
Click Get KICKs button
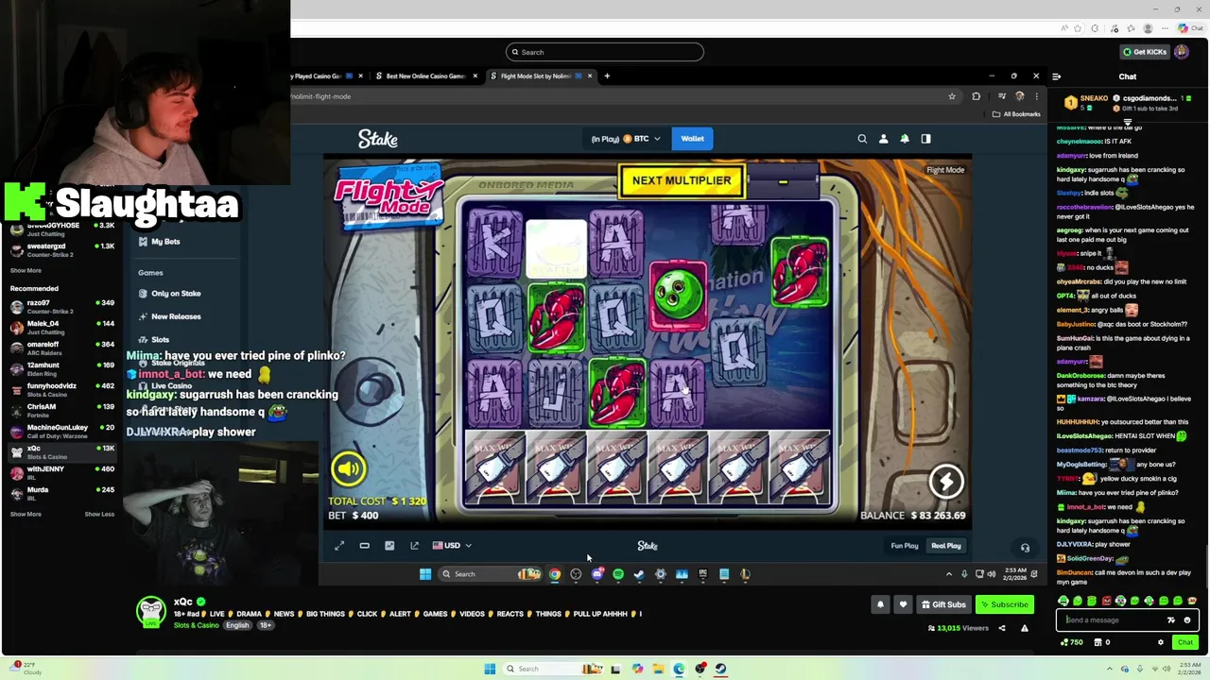point(1144,52)
